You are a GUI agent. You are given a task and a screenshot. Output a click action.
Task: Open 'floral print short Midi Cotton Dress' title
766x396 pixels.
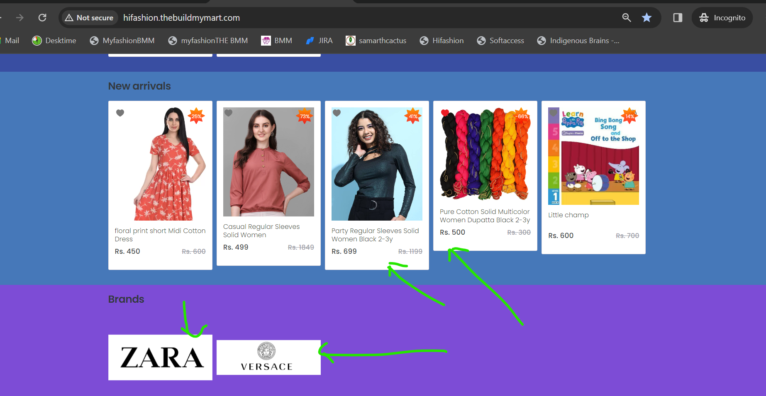click(x=160, y=235)
